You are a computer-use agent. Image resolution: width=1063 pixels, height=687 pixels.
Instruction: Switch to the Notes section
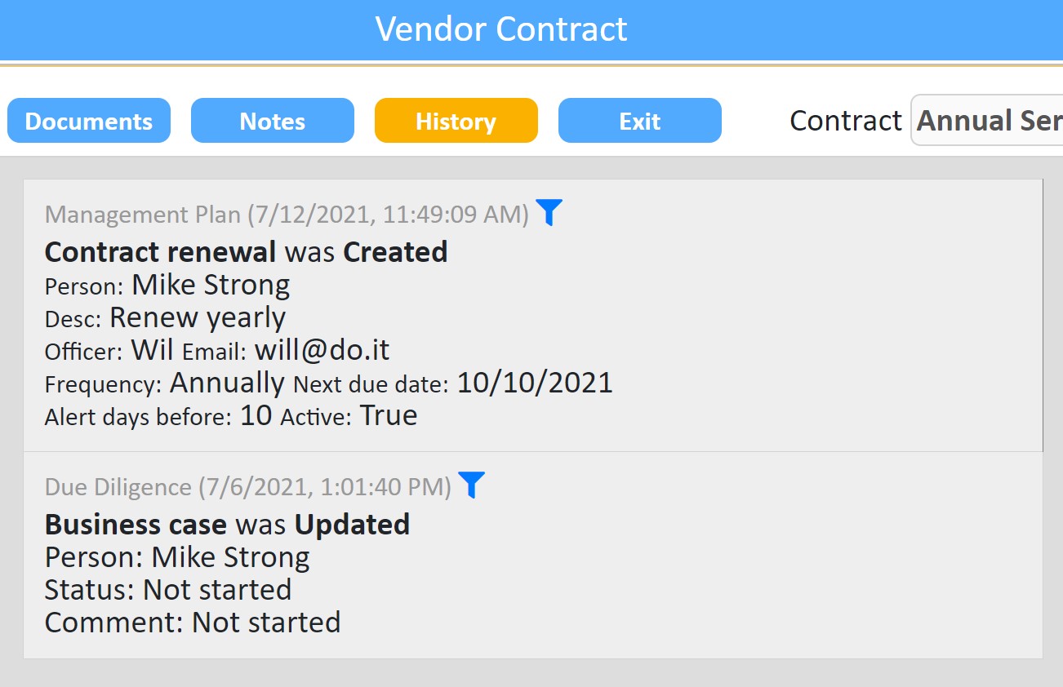coord(273,121)
